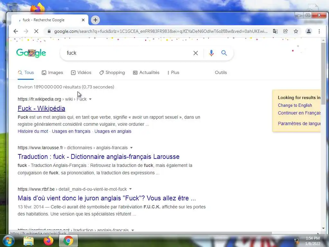Close the 'fuck - Recherche Google' tab
The height and width of the screenshot is (247, 329).
tap(83, 20)
